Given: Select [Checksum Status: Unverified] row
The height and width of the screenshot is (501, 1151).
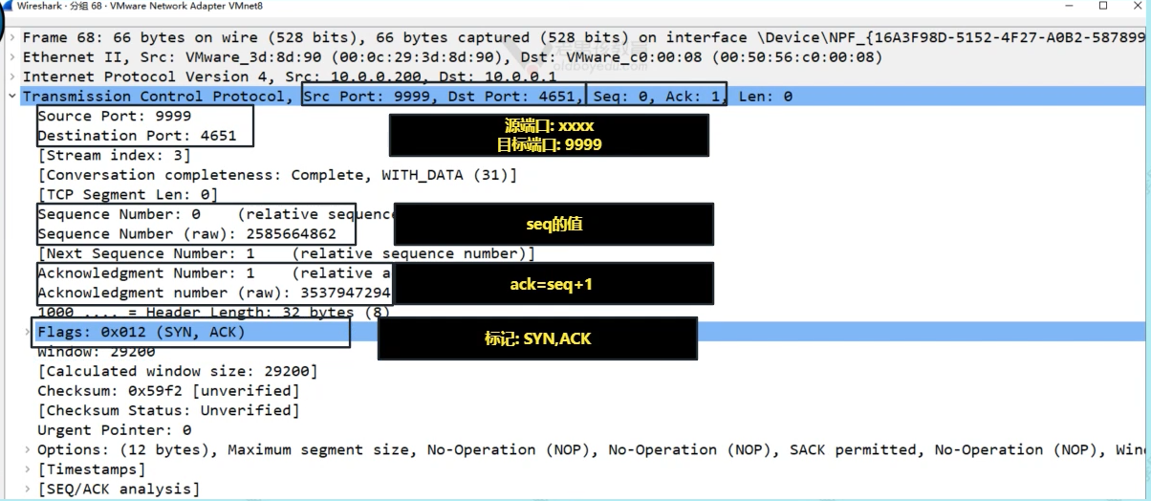Looking at the screenshot, I should [168, 410].
